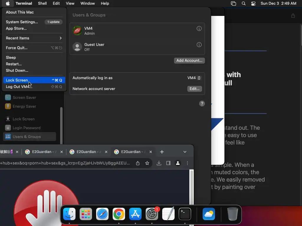302x226 pixels.
Task: Click the info icon for VM4 user
Action: [199, 29]
